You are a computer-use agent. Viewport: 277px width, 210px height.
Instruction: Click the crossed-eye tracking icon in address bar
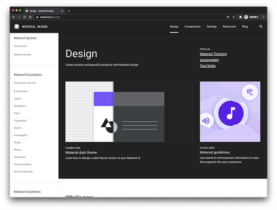click(228, 17)
